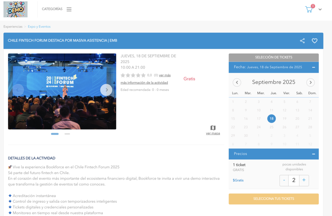Screen dimensions: 332x216
Task: Open the shopping cart icon
Action: pyautogui.click(x=309, y=9)
